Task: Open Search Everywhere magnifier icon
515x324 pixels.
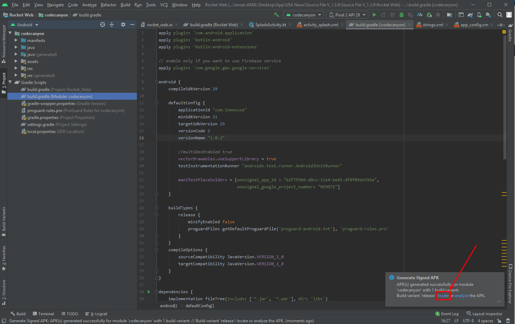Action: (x=500, y=15)
